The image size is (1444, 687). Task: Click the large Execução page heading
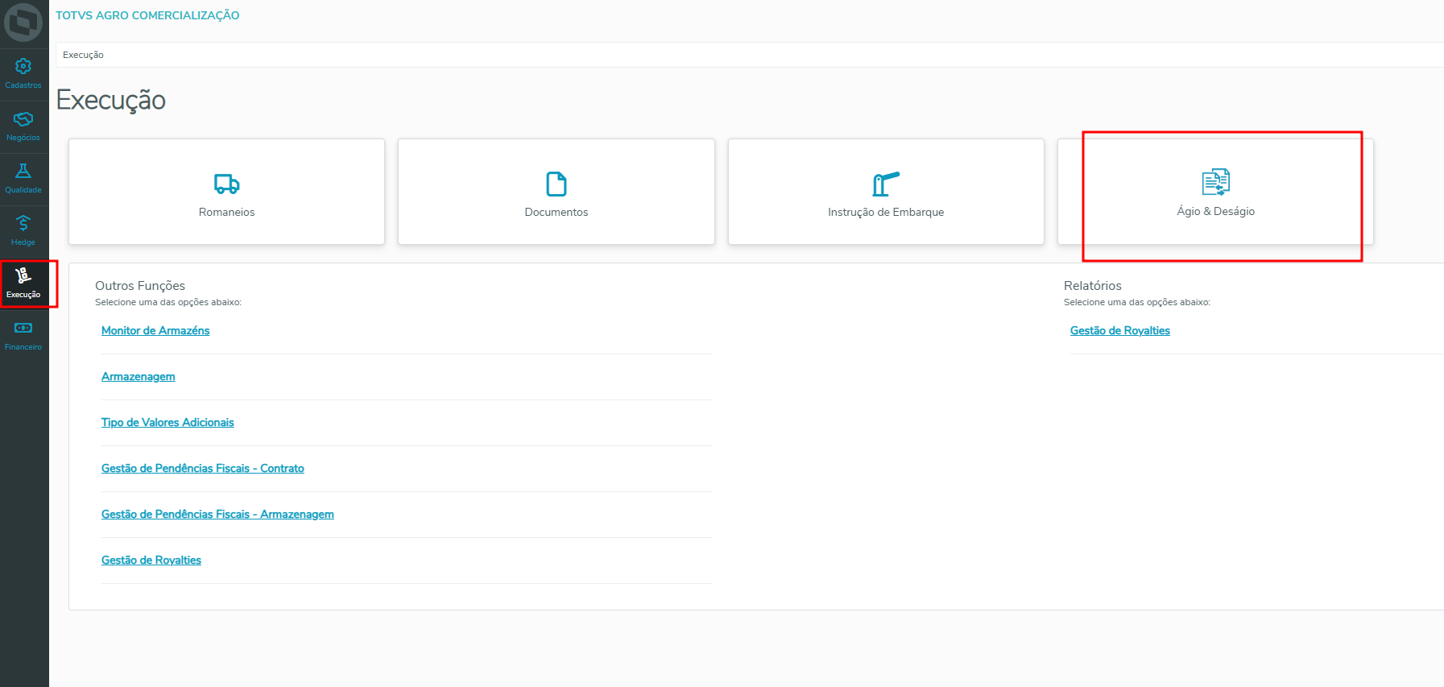pos(111,101)
